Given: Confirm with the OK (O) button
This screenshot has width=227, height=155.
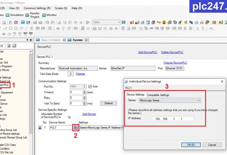Looking at the screenshot, I should [x=191, y=145].
